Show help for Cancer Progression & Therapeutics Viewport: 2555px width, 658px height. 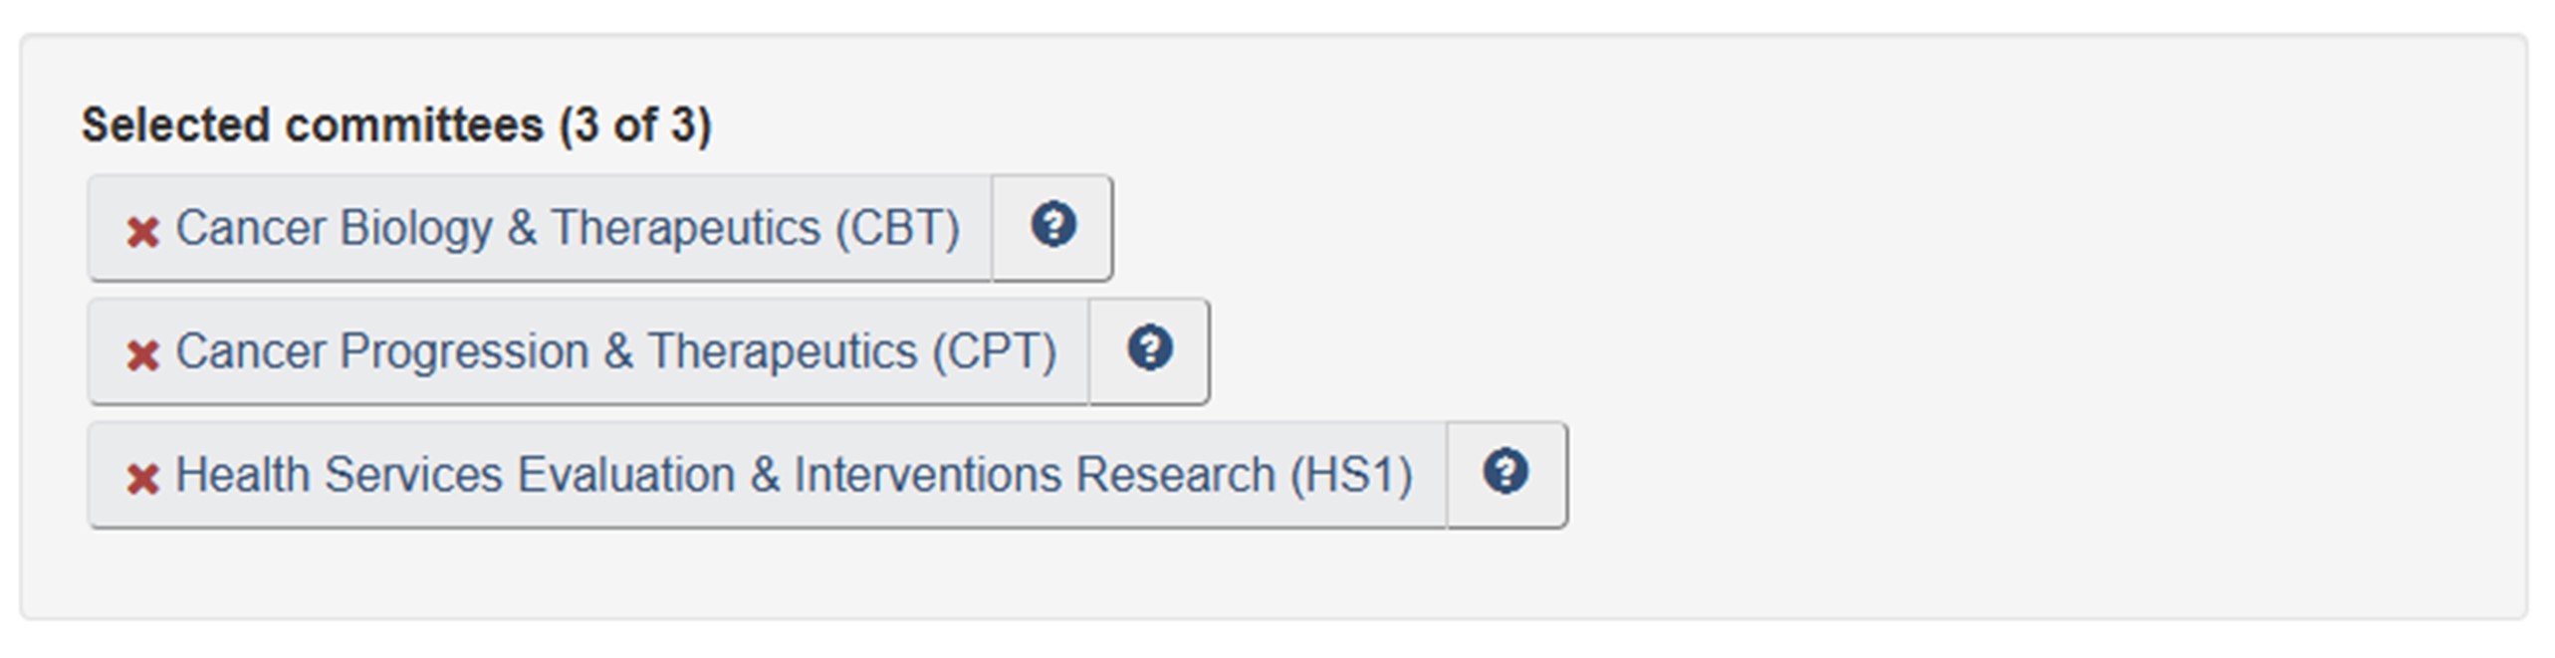pos(1149,348)
